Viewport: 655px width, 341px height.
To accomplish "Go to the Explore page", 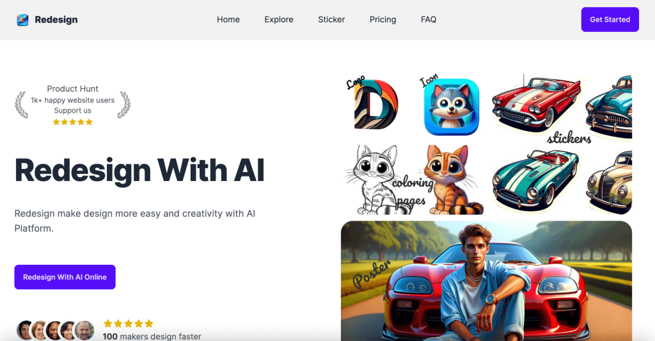I will (279, 20).
